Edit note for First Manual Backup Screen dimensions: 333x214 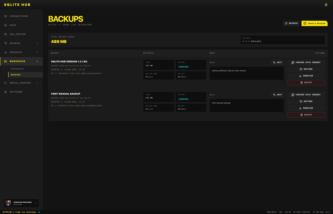pyautogui.click(x=277, y=95)
